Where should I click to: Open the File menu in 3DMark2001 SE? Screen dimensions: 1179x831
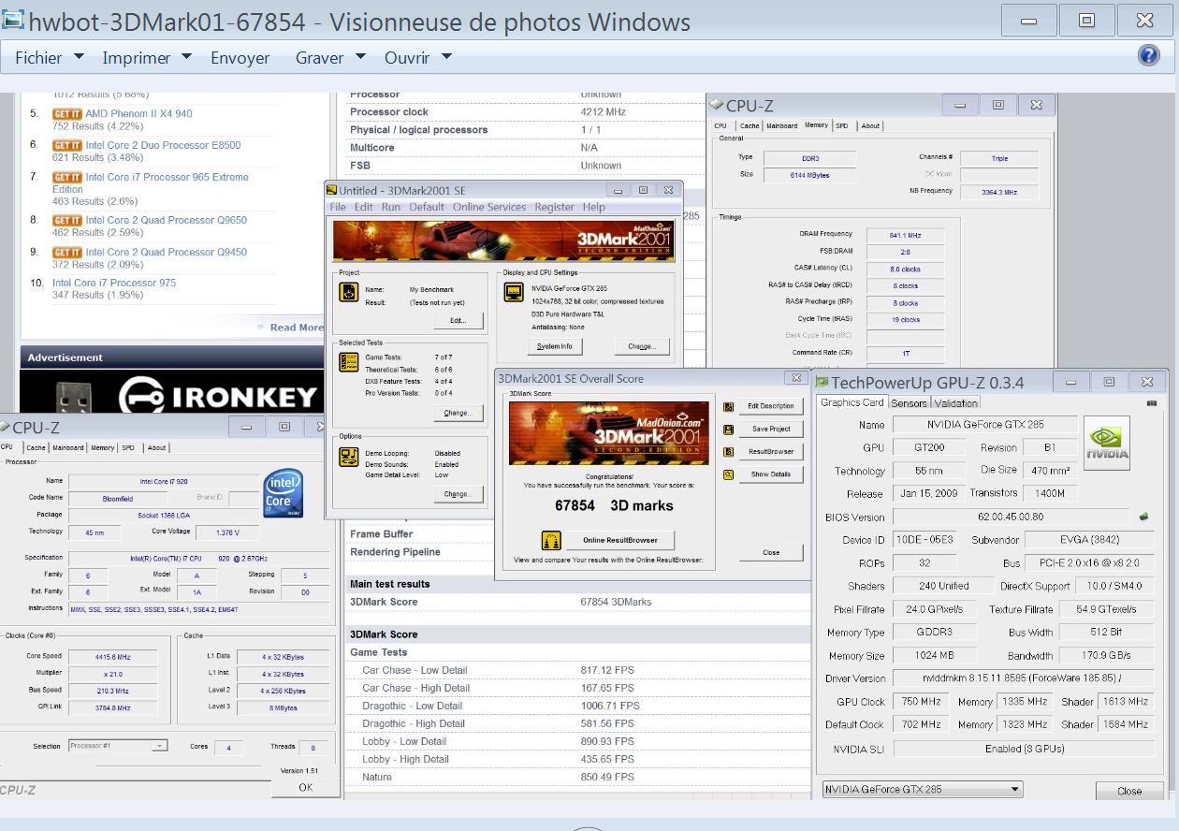338,207
